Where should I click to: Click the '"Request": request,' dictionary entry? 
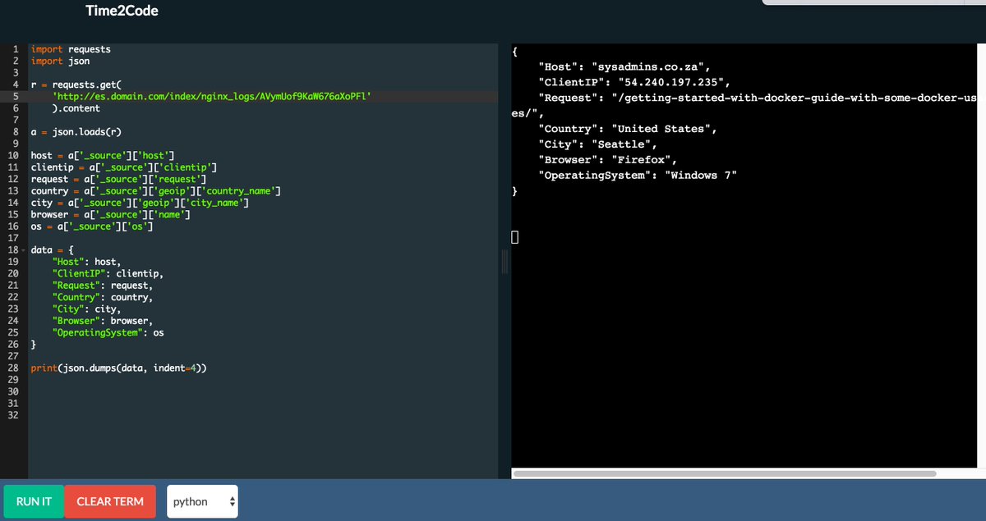102,286
